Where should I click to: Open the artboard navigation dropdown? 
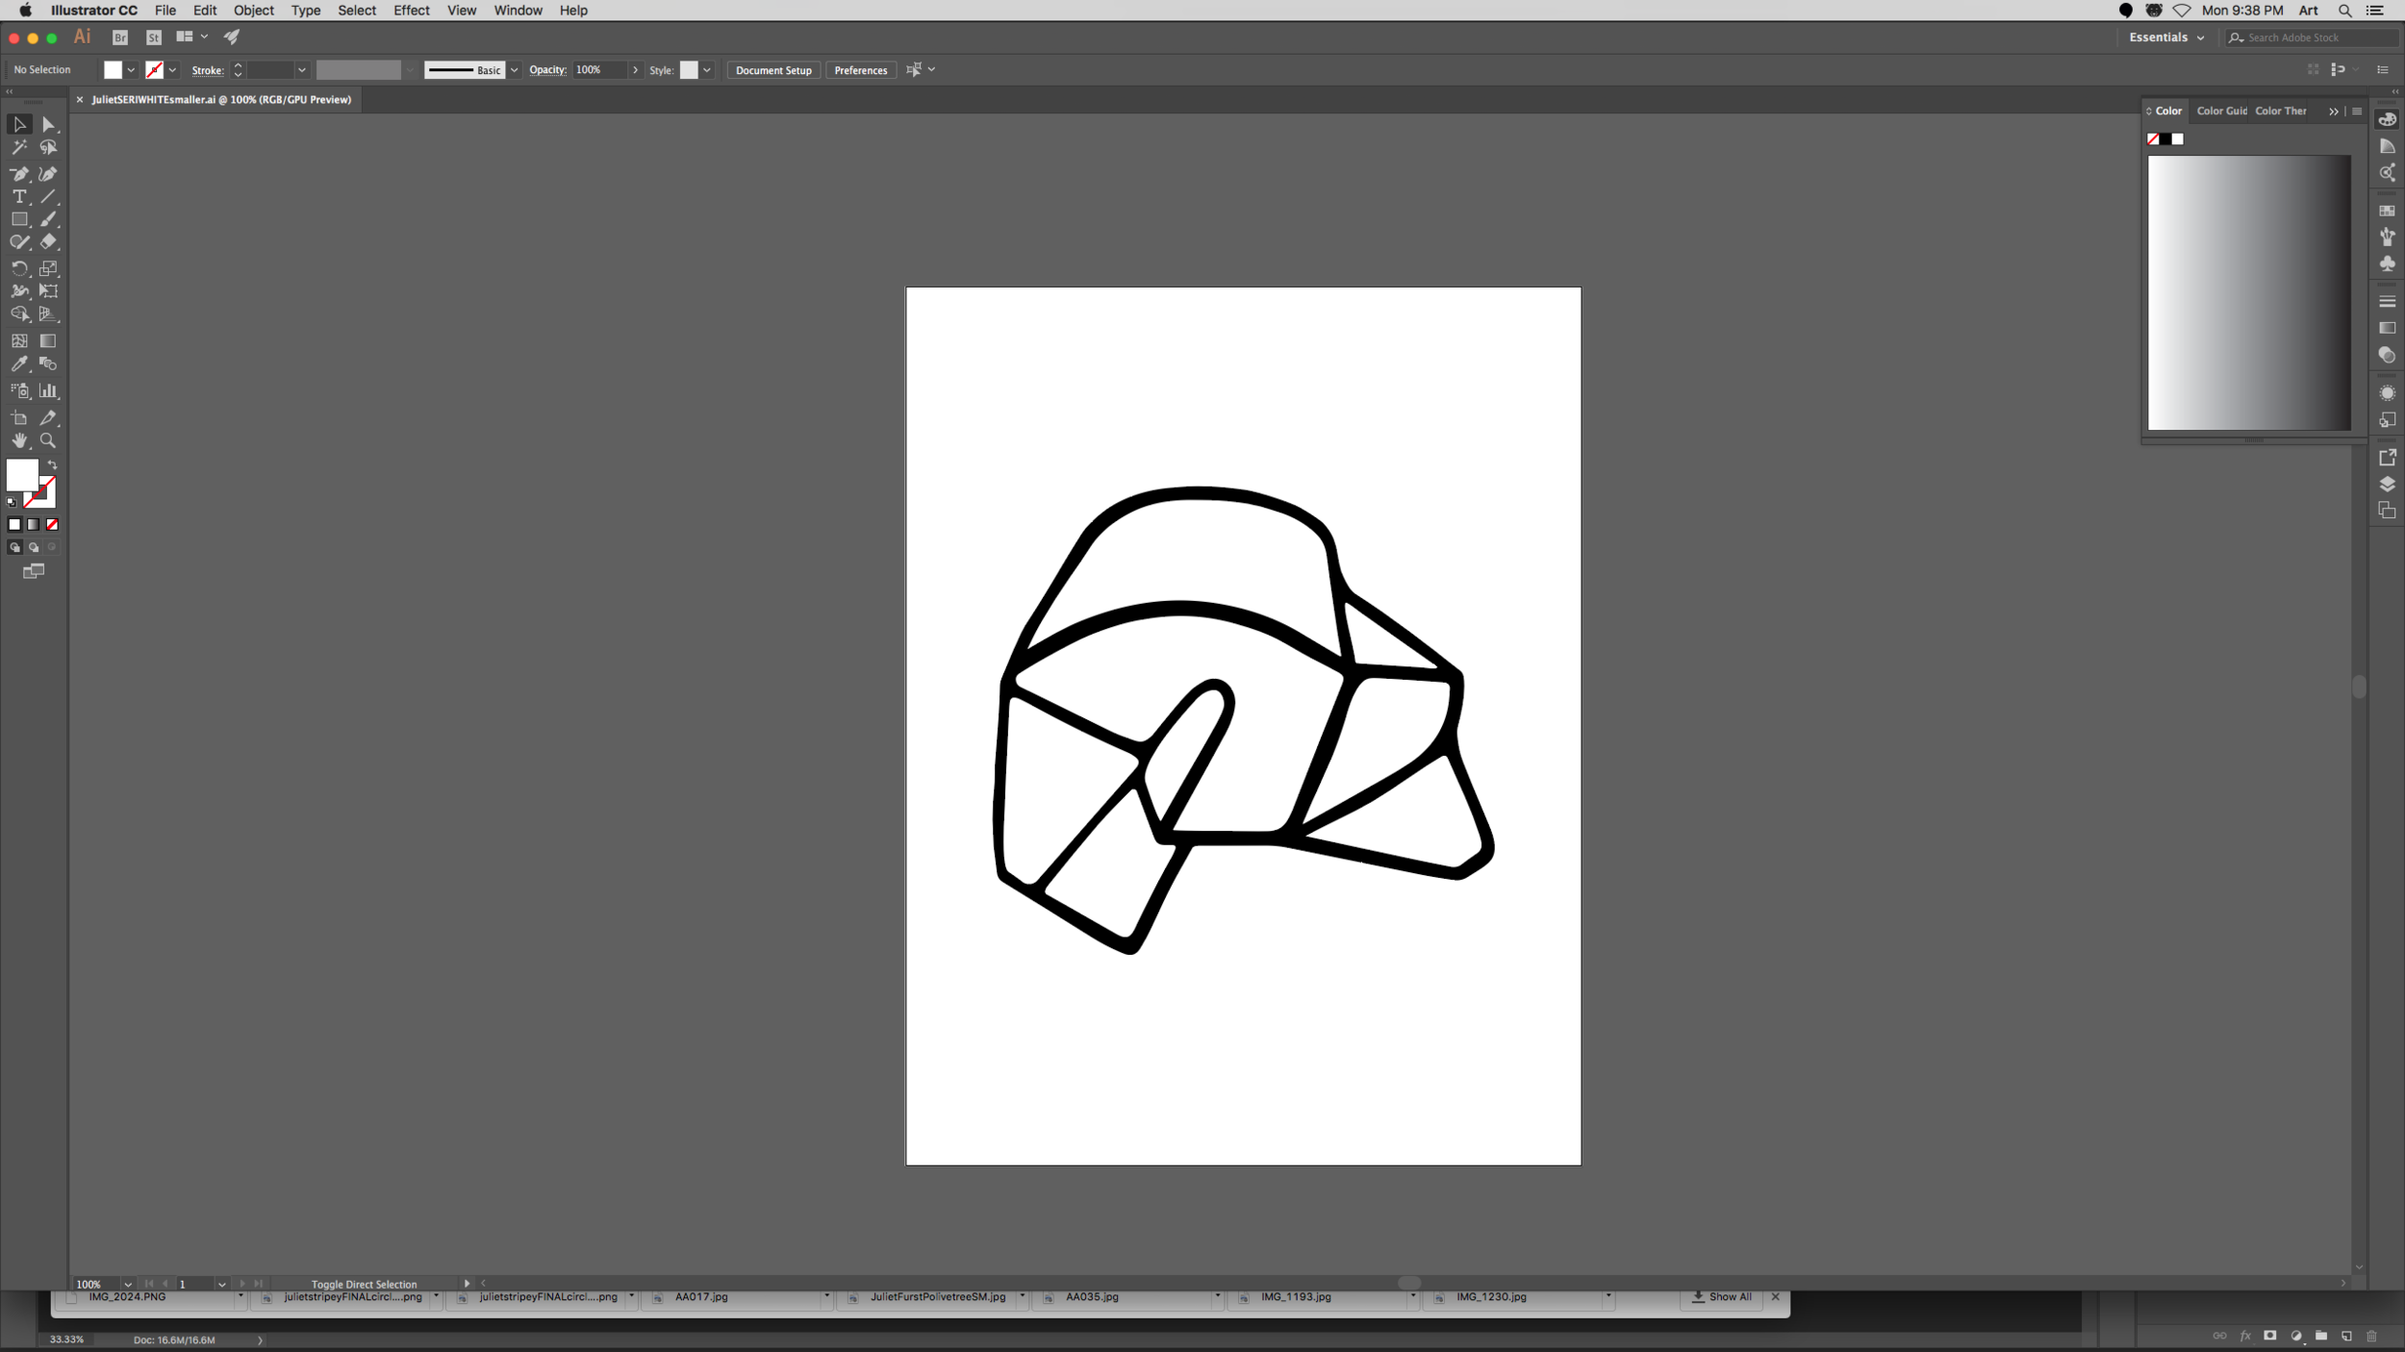click(x=222, y=1285)
